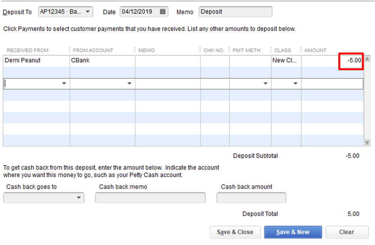Image resolution: width=375 pixels, height=245 pixels.
Task: Open Received From dropdown in active row
Action: tap(64, 83)
